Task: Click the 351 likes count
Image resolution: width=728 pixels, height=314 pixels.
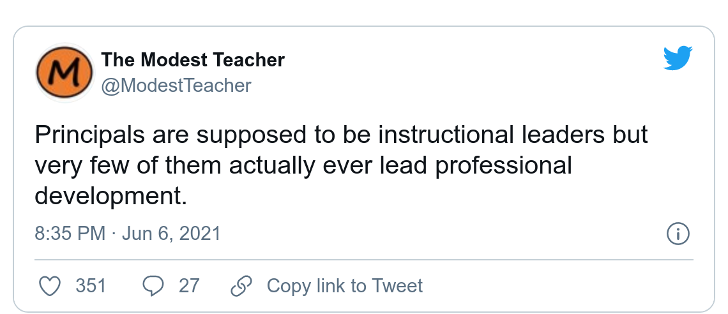Action: pyautogui.click(x=91, y=285)
